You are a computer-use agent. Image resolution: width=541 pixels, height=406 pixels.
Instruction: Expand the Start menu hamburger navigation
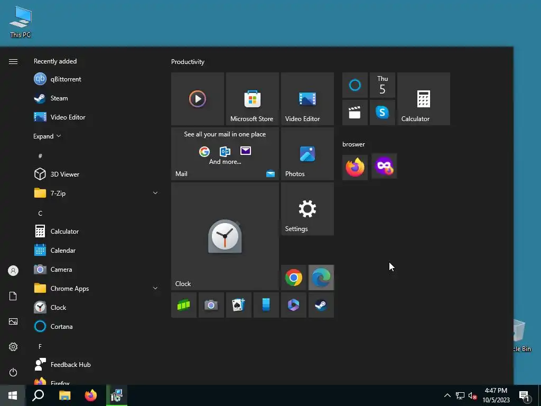tap(13, 61)
